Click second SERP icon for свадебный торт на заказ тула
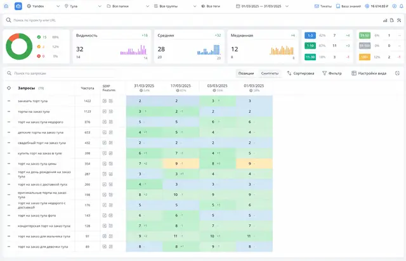 (111, 143)
